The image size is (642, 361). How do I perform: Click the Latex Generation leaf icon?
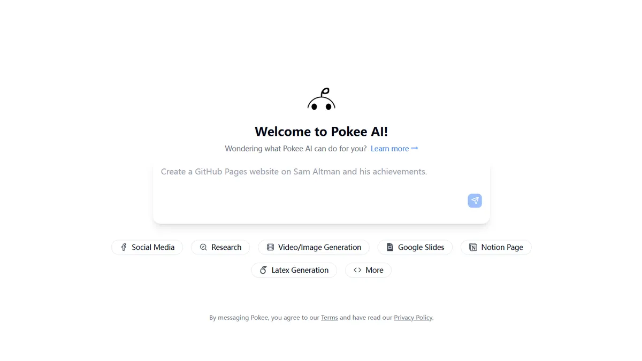(263, 270)
